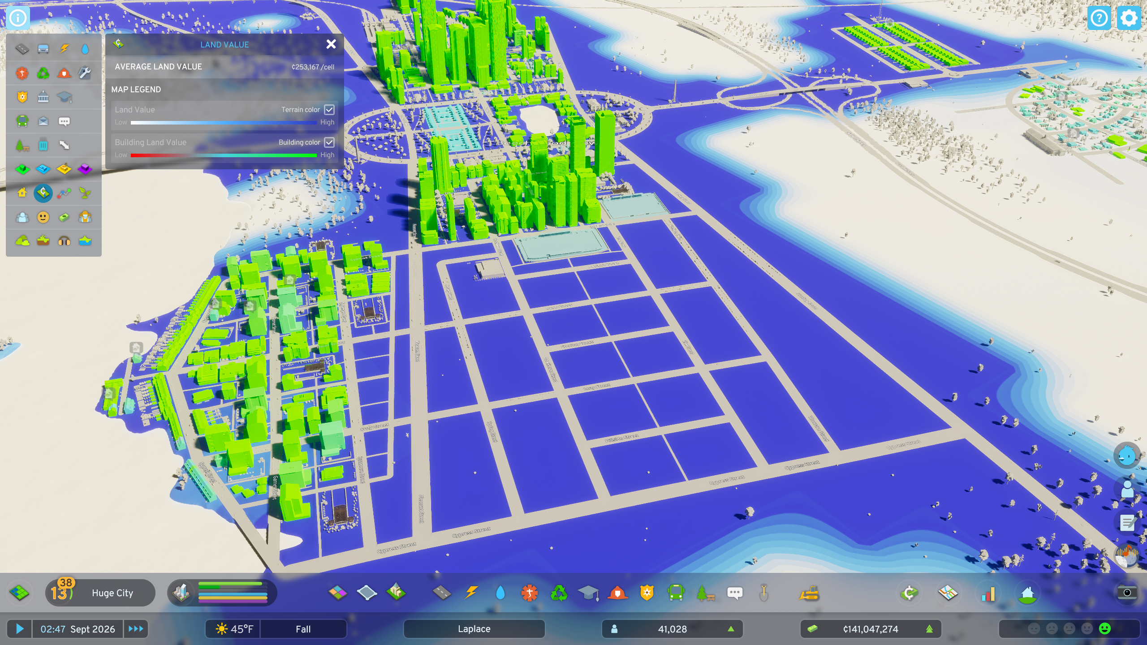Open the yellow Industrial zone info view
This screenshot has height=645, width=1147.
[64, 169]
